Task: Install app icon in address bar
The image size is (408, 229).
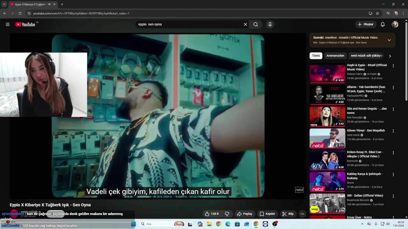Action: (370, 13)
